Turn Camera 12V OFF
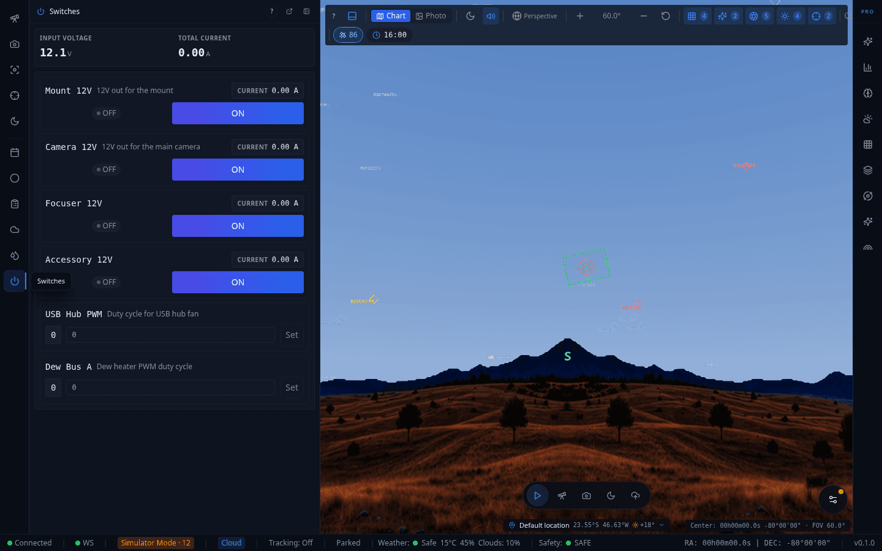 pos(106,170)
